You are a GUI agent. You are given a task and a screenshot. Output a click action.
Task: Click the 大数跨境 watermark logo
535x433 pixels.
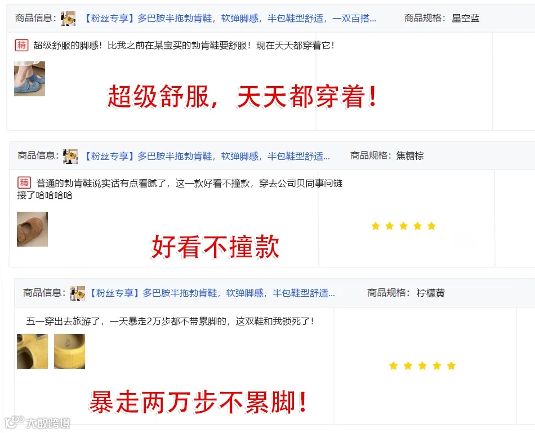(37, 422)
